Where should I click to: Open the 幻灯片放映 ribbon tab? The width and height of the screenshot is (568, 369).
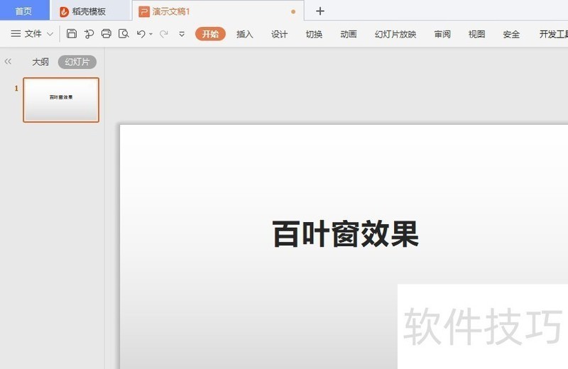tap(395, 34)
